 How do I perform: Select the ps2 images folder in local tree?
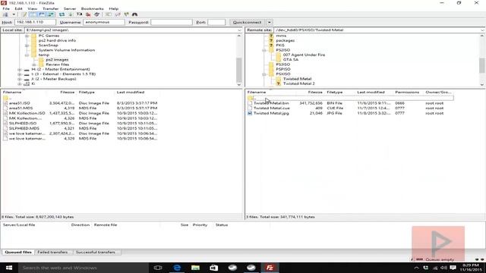57,60
